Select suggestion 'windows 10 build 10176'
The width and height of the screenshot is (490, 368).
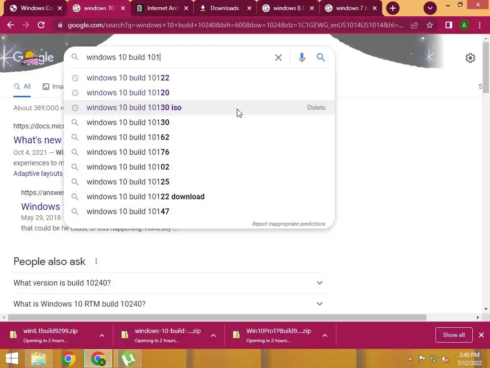coord(199,152)
